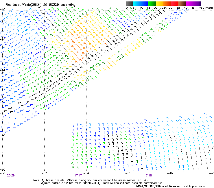This screenshot has width=214, height=188.
Task: Click the -54 longitude label on bottom axis
Action: (86, 173)
